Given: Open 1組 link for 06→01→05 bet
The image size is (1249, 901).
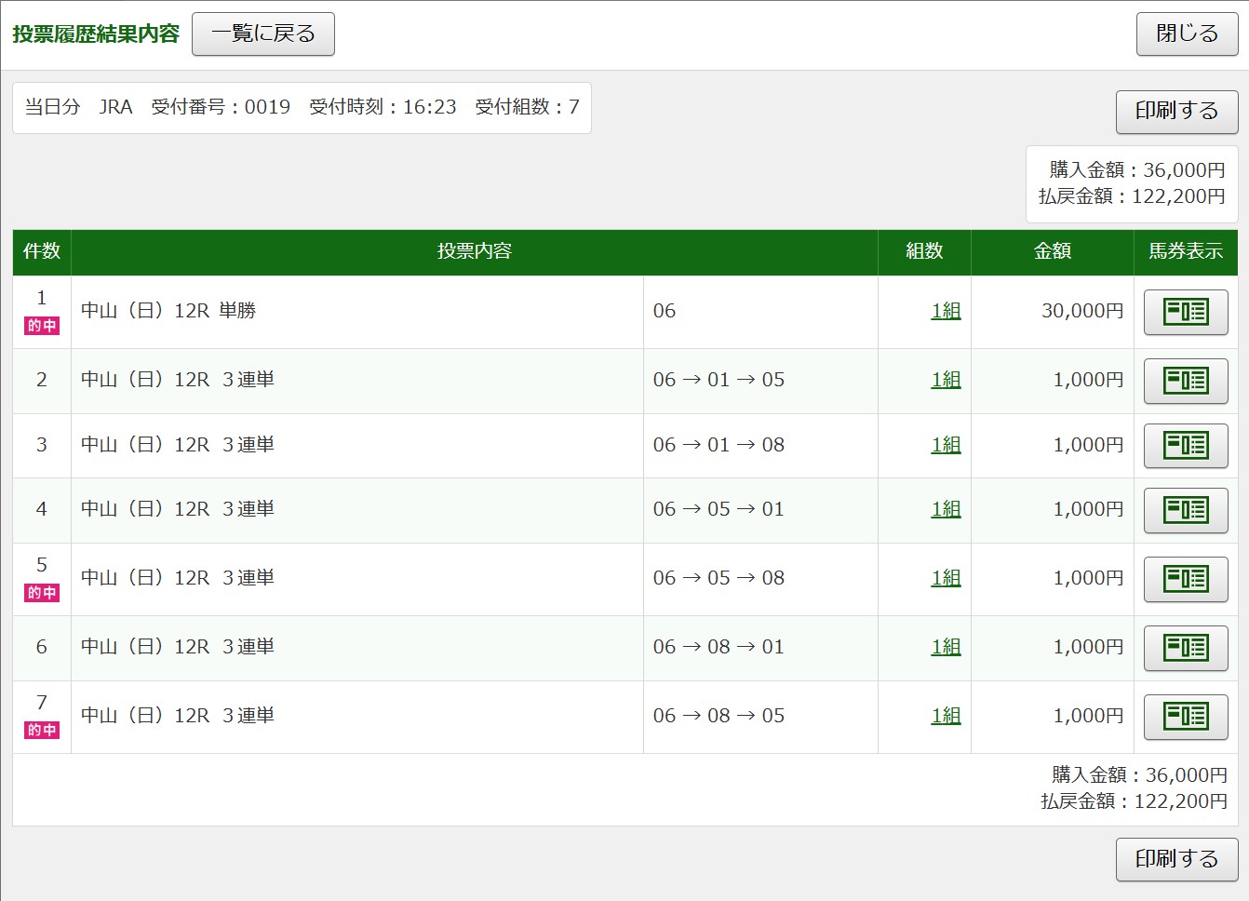Looking at the screenshot, I should click(946, 380).
